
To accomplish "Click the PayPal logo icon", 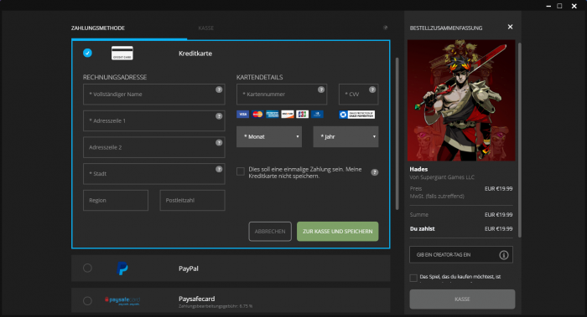I will [122, 268].
